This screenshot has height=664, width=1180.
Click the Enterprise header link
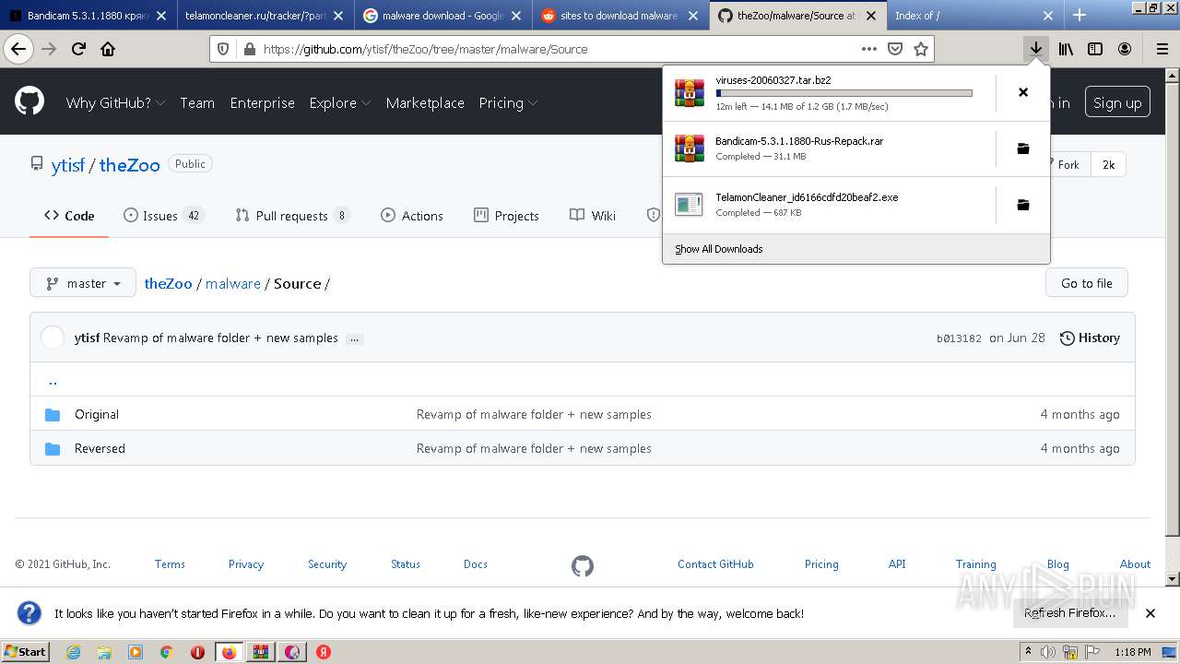tap(262, 102)
